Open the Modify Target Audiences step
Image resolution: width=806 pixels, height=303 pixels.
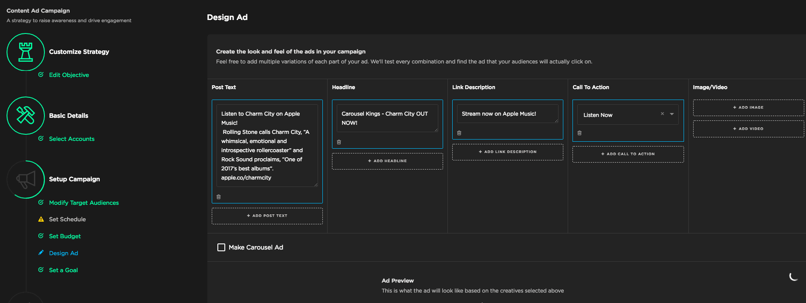84,203
